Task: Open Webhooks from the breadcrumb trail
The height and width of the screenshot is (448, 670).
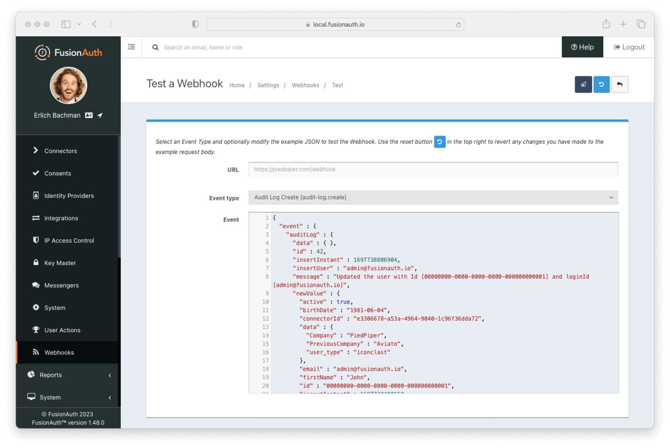Action: click(x=305, y=85)
